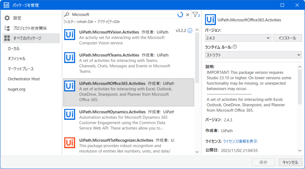
Task: Click the package list scroll up arrow
Action: click(x=197, y=30)
